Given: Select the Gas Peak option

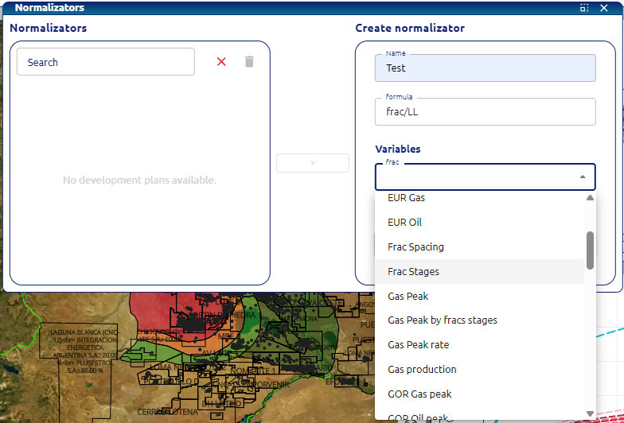Looking at the screenshot, I should (x=408, y=297).
